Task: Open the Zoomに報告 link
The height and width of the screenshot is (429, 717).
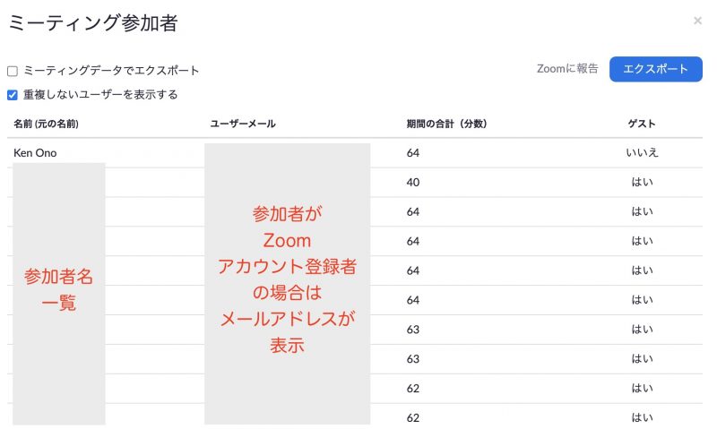Action: tap(567, 69)
